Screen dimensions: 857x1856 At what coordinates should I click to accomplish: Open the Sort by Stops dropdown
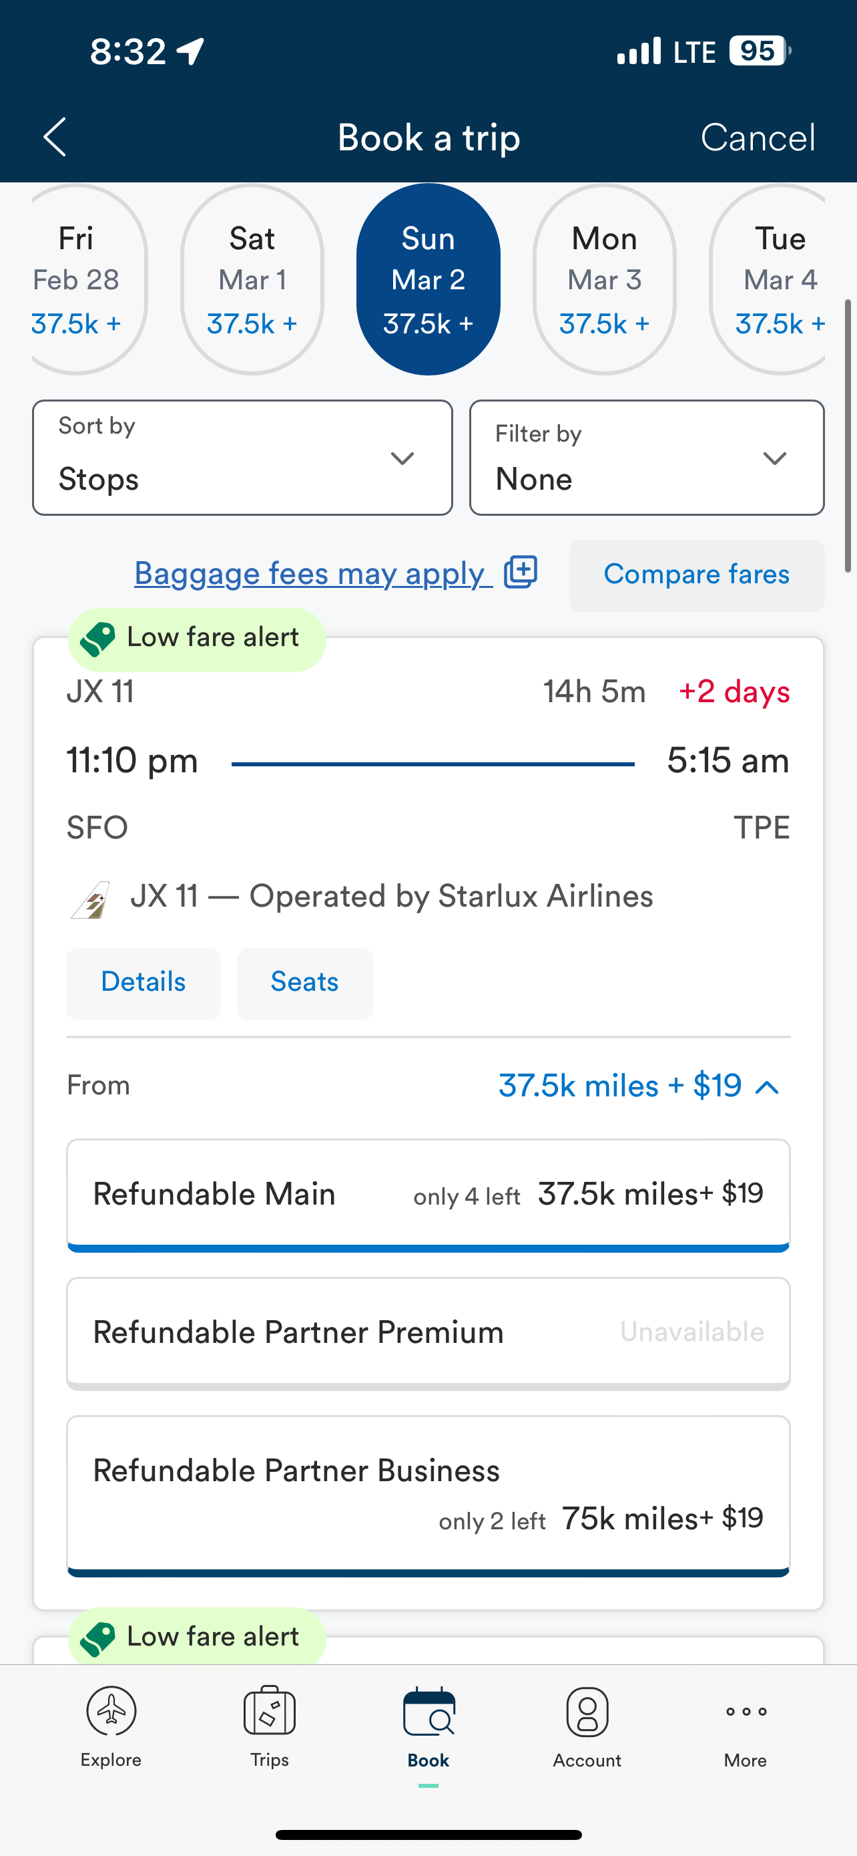coord(242,458)
